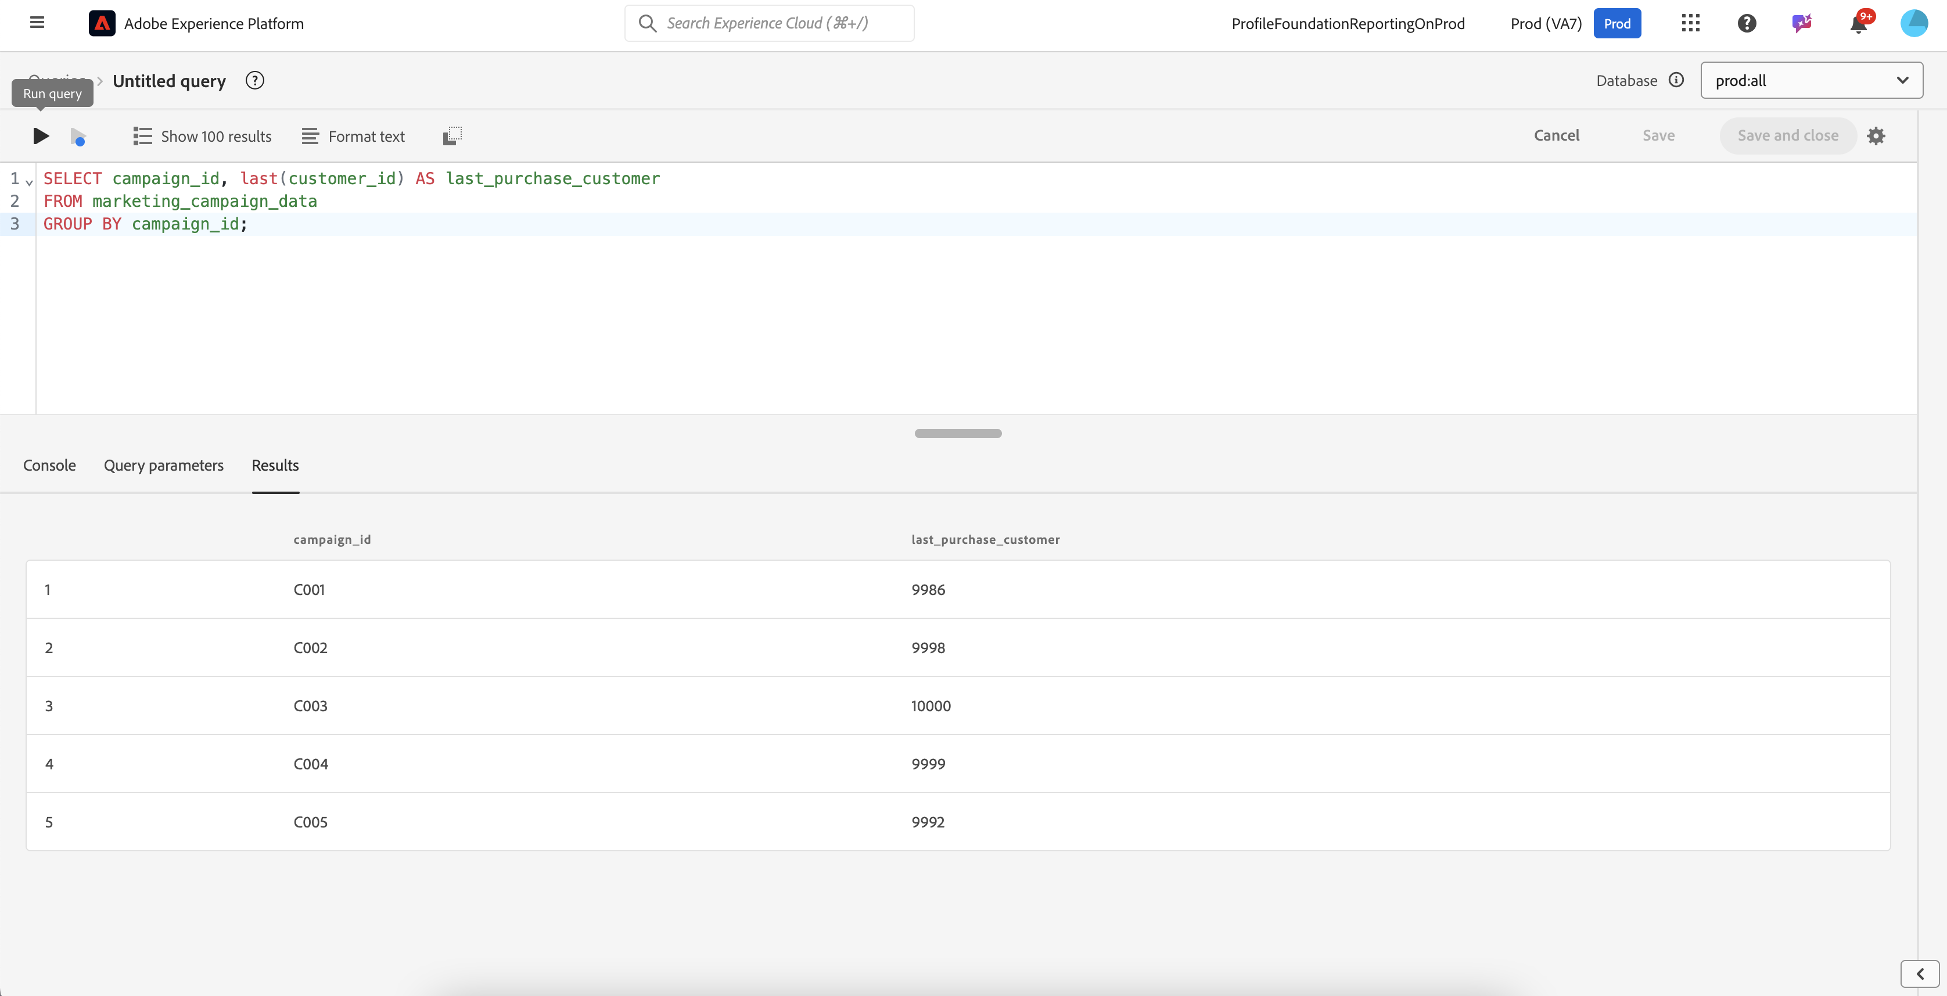
Task: Open the AI assistant chat icon
Action: [1802, 23]
